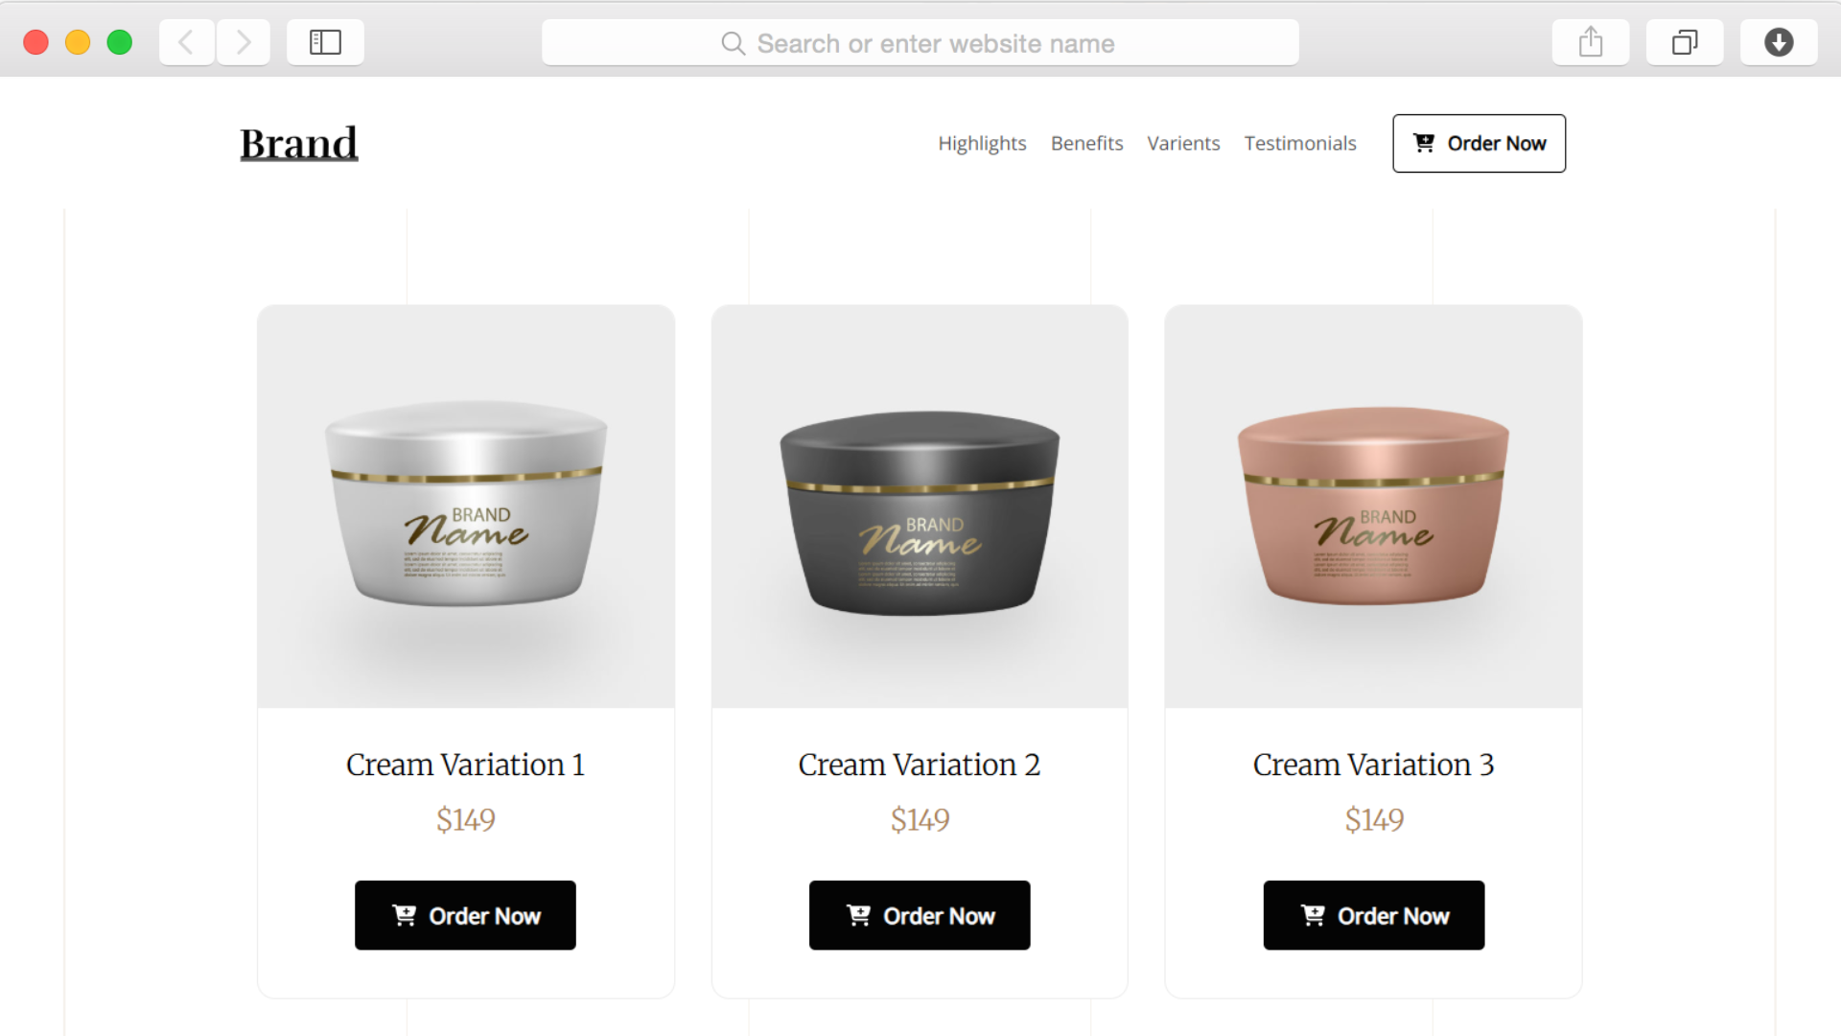This screenshot has height=1036, width=1841.
Task: Toggle the browser sidebar panel icon
Action: [325, 42]
